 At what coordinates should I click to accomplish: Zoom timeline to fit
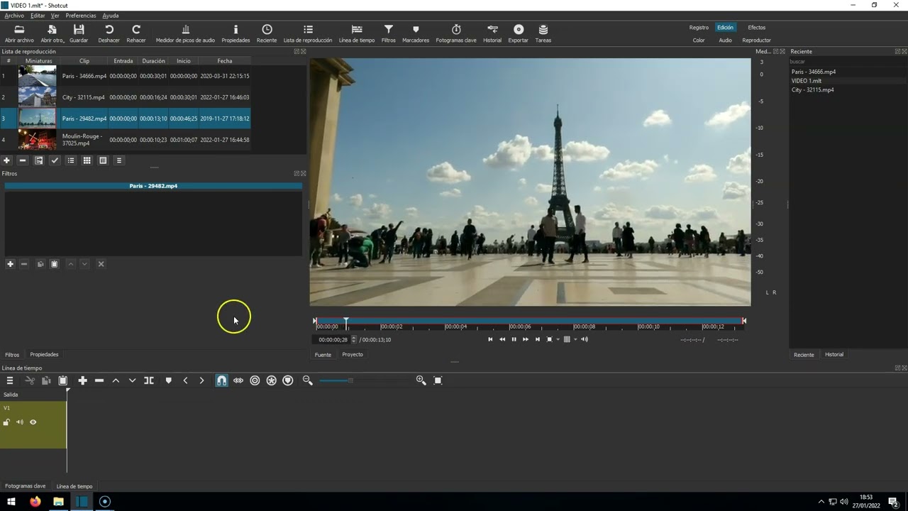pos(438,380)
